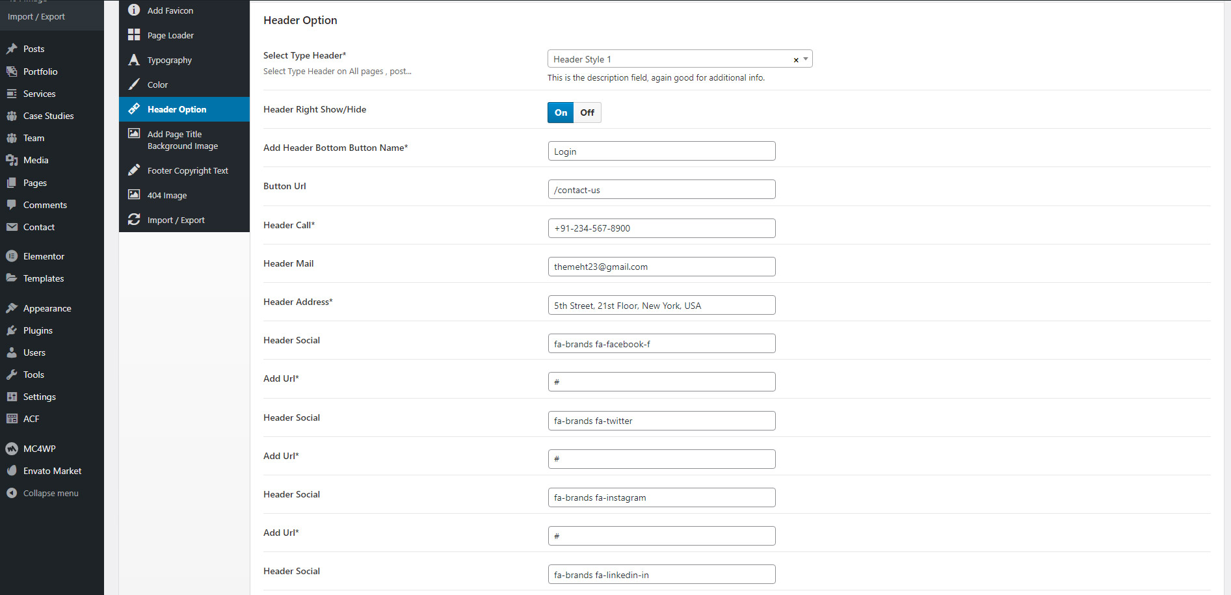Click Collapse menu link
The width and height of the screenshot is (1231, 595).
(x=51, y=493)
